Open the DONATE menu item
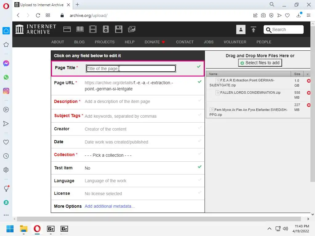 coord(155,42)
